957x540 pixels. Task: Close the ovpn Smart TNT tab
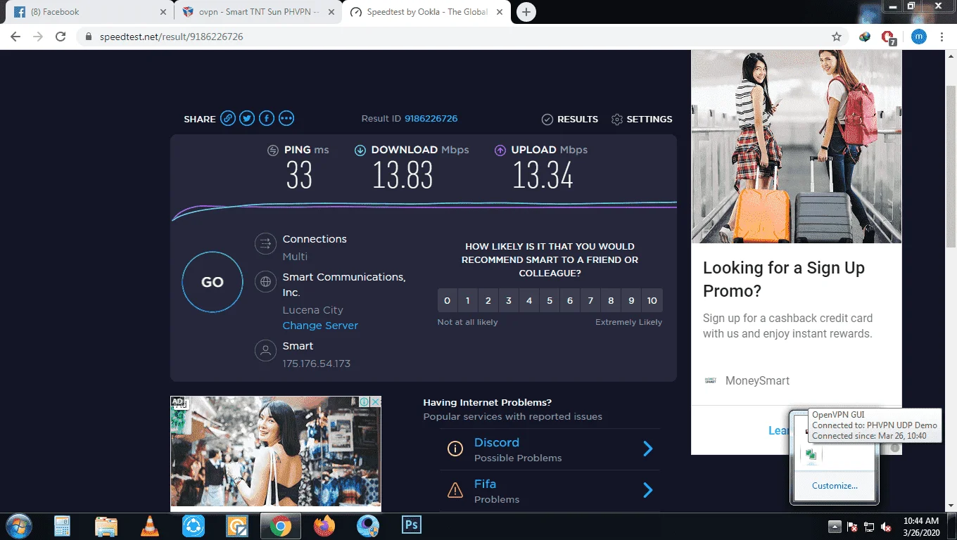332,12
